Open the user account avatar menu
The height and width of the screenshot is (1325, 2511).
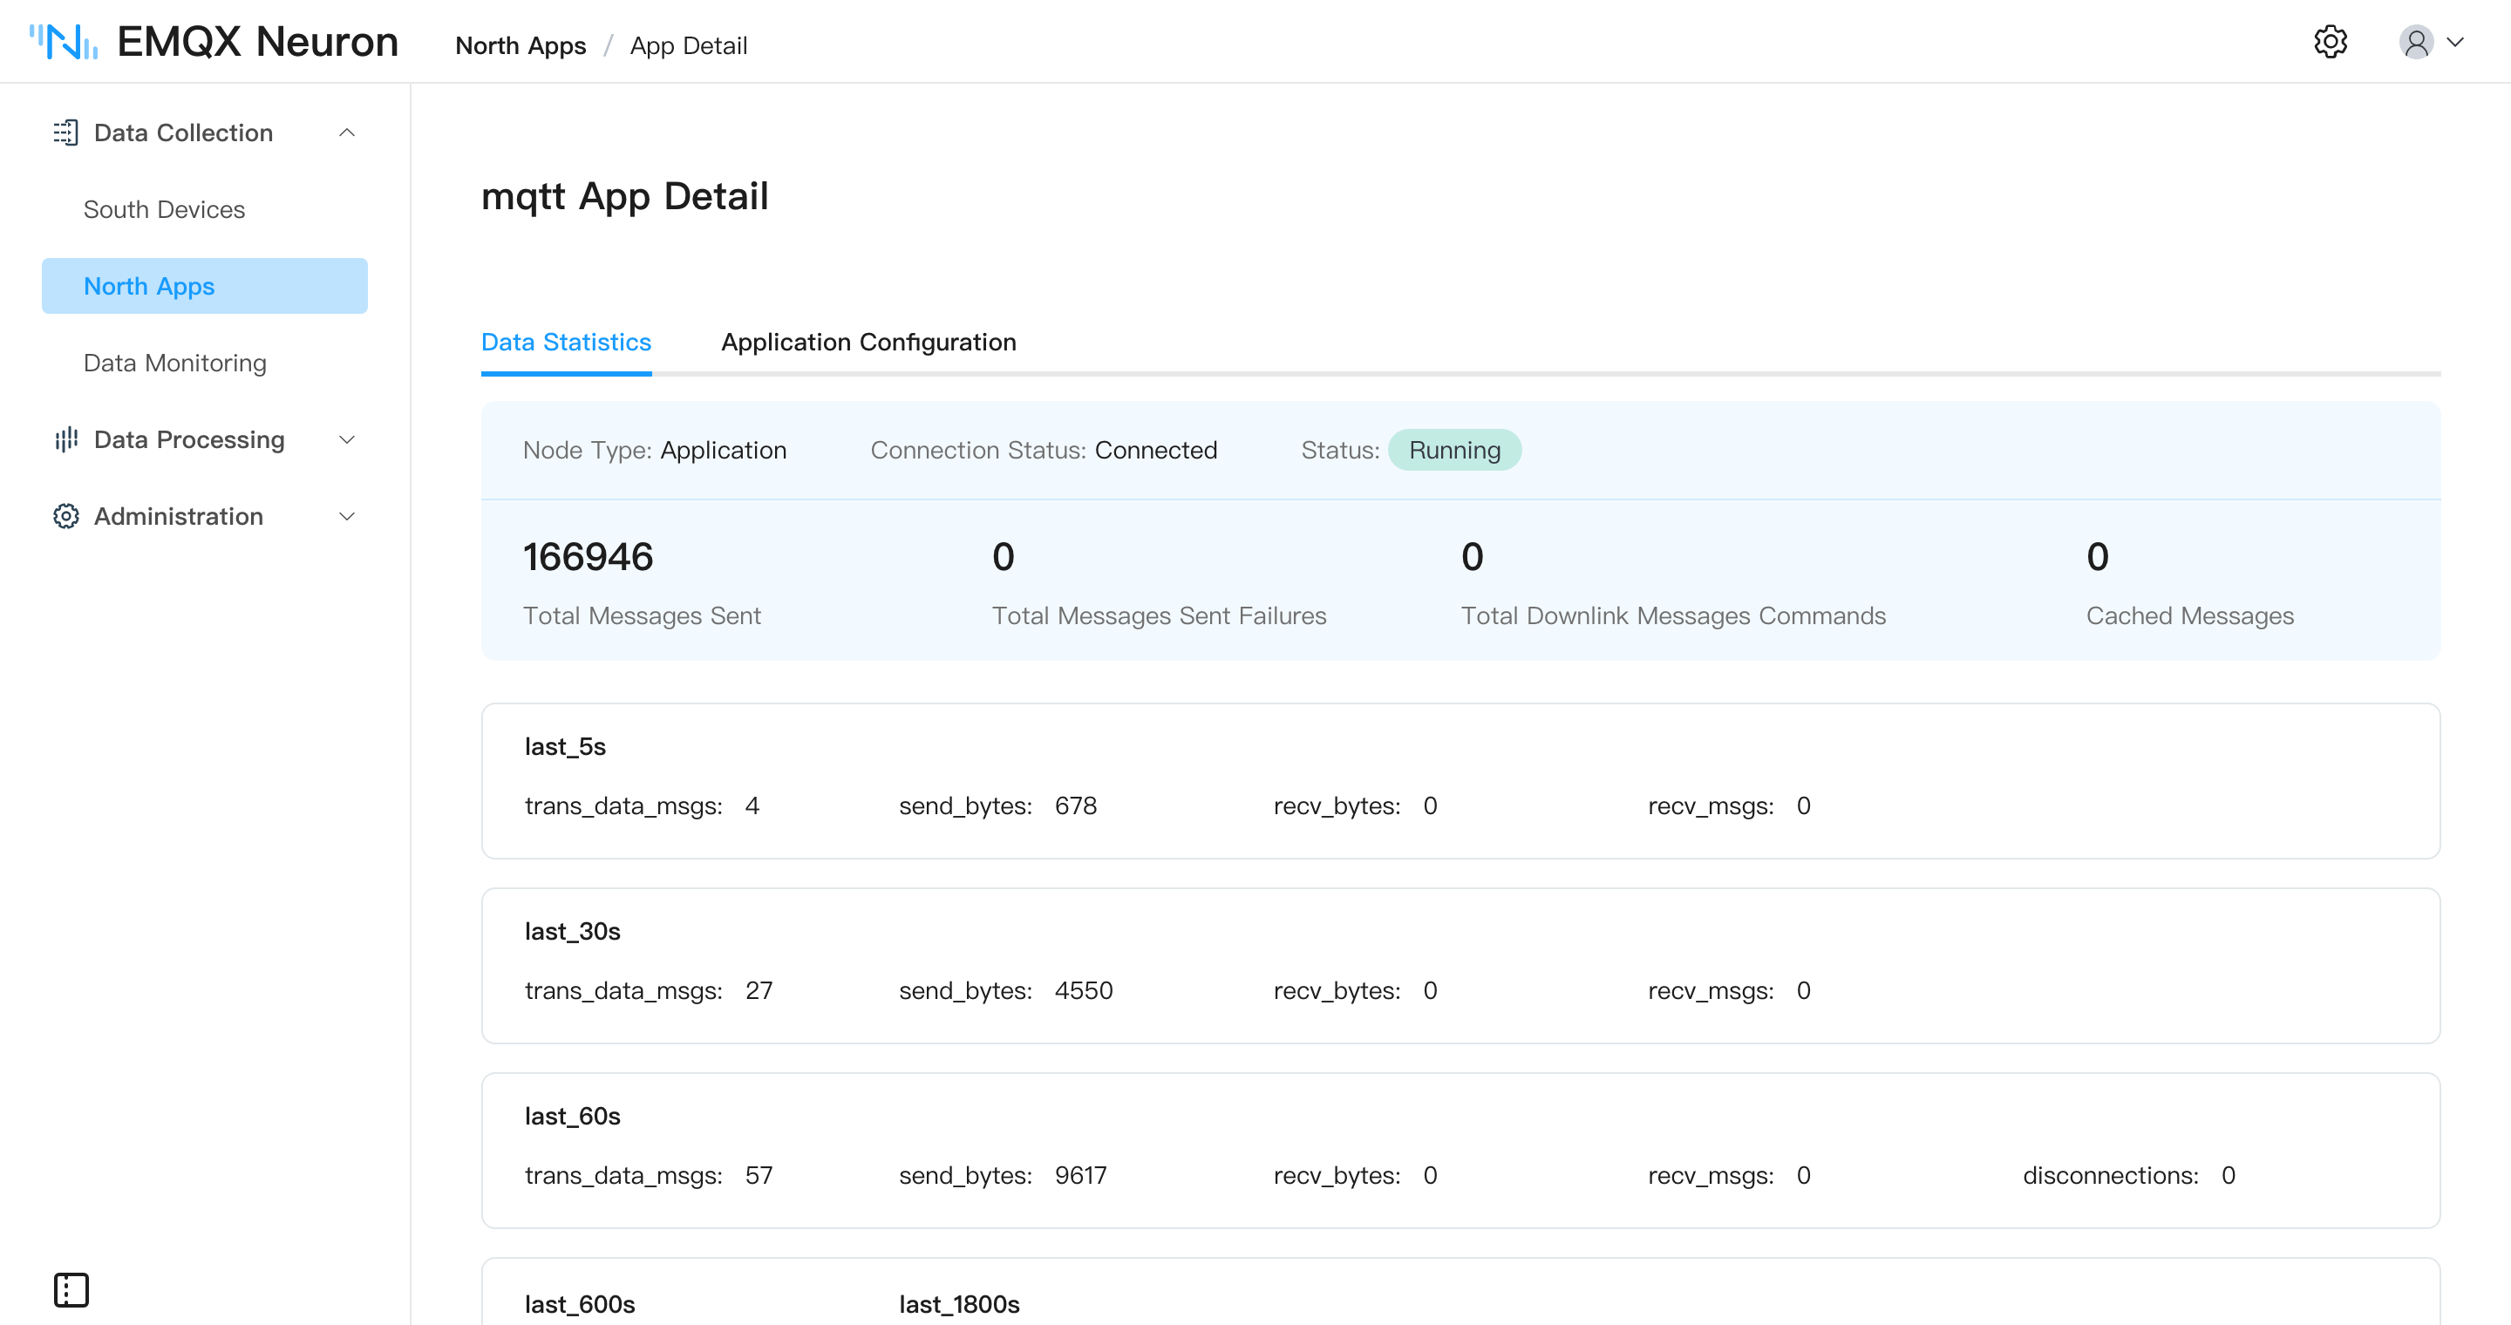tap(2415, 42)
